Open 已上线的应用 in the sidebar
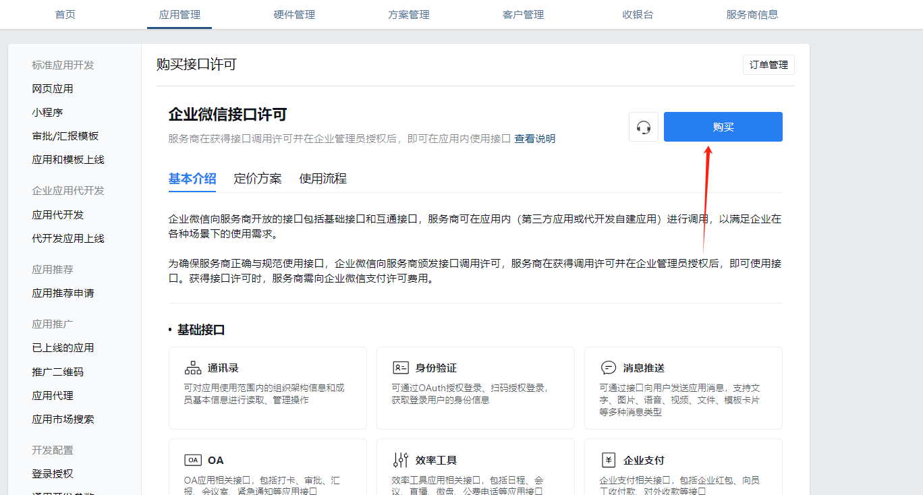923x495 pixels. point(63,348)
